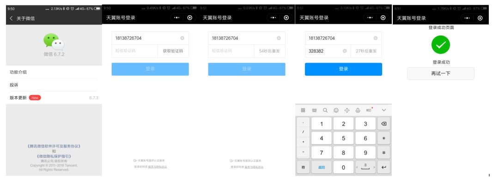Tap number key 5
The image size is (499, 196).
(343, 138)
